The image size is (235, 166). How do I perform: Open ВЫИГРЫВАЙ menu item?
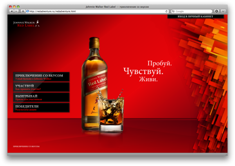pyautogui.click(x=42, y=97)
